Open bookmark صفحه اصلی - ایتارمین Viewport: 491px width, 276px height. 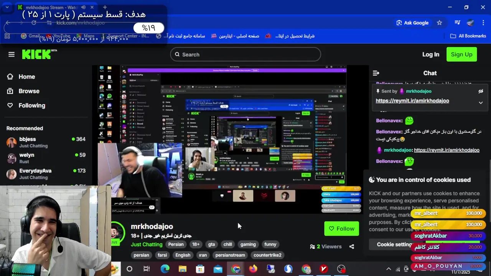point(235,36)
